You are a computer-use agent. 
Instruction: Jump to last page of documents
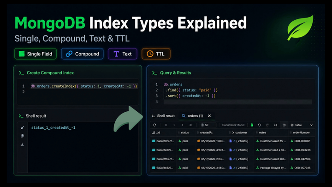click(x=190, y=125)
